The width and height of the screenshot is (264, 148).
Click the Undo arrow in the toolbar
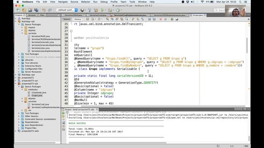44,10
